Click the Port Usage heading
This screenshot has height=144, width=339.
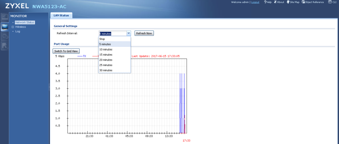(61, 44)
